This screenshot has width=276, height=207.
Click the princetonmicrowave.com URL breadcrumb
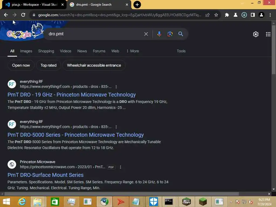[x=63, y=167]
